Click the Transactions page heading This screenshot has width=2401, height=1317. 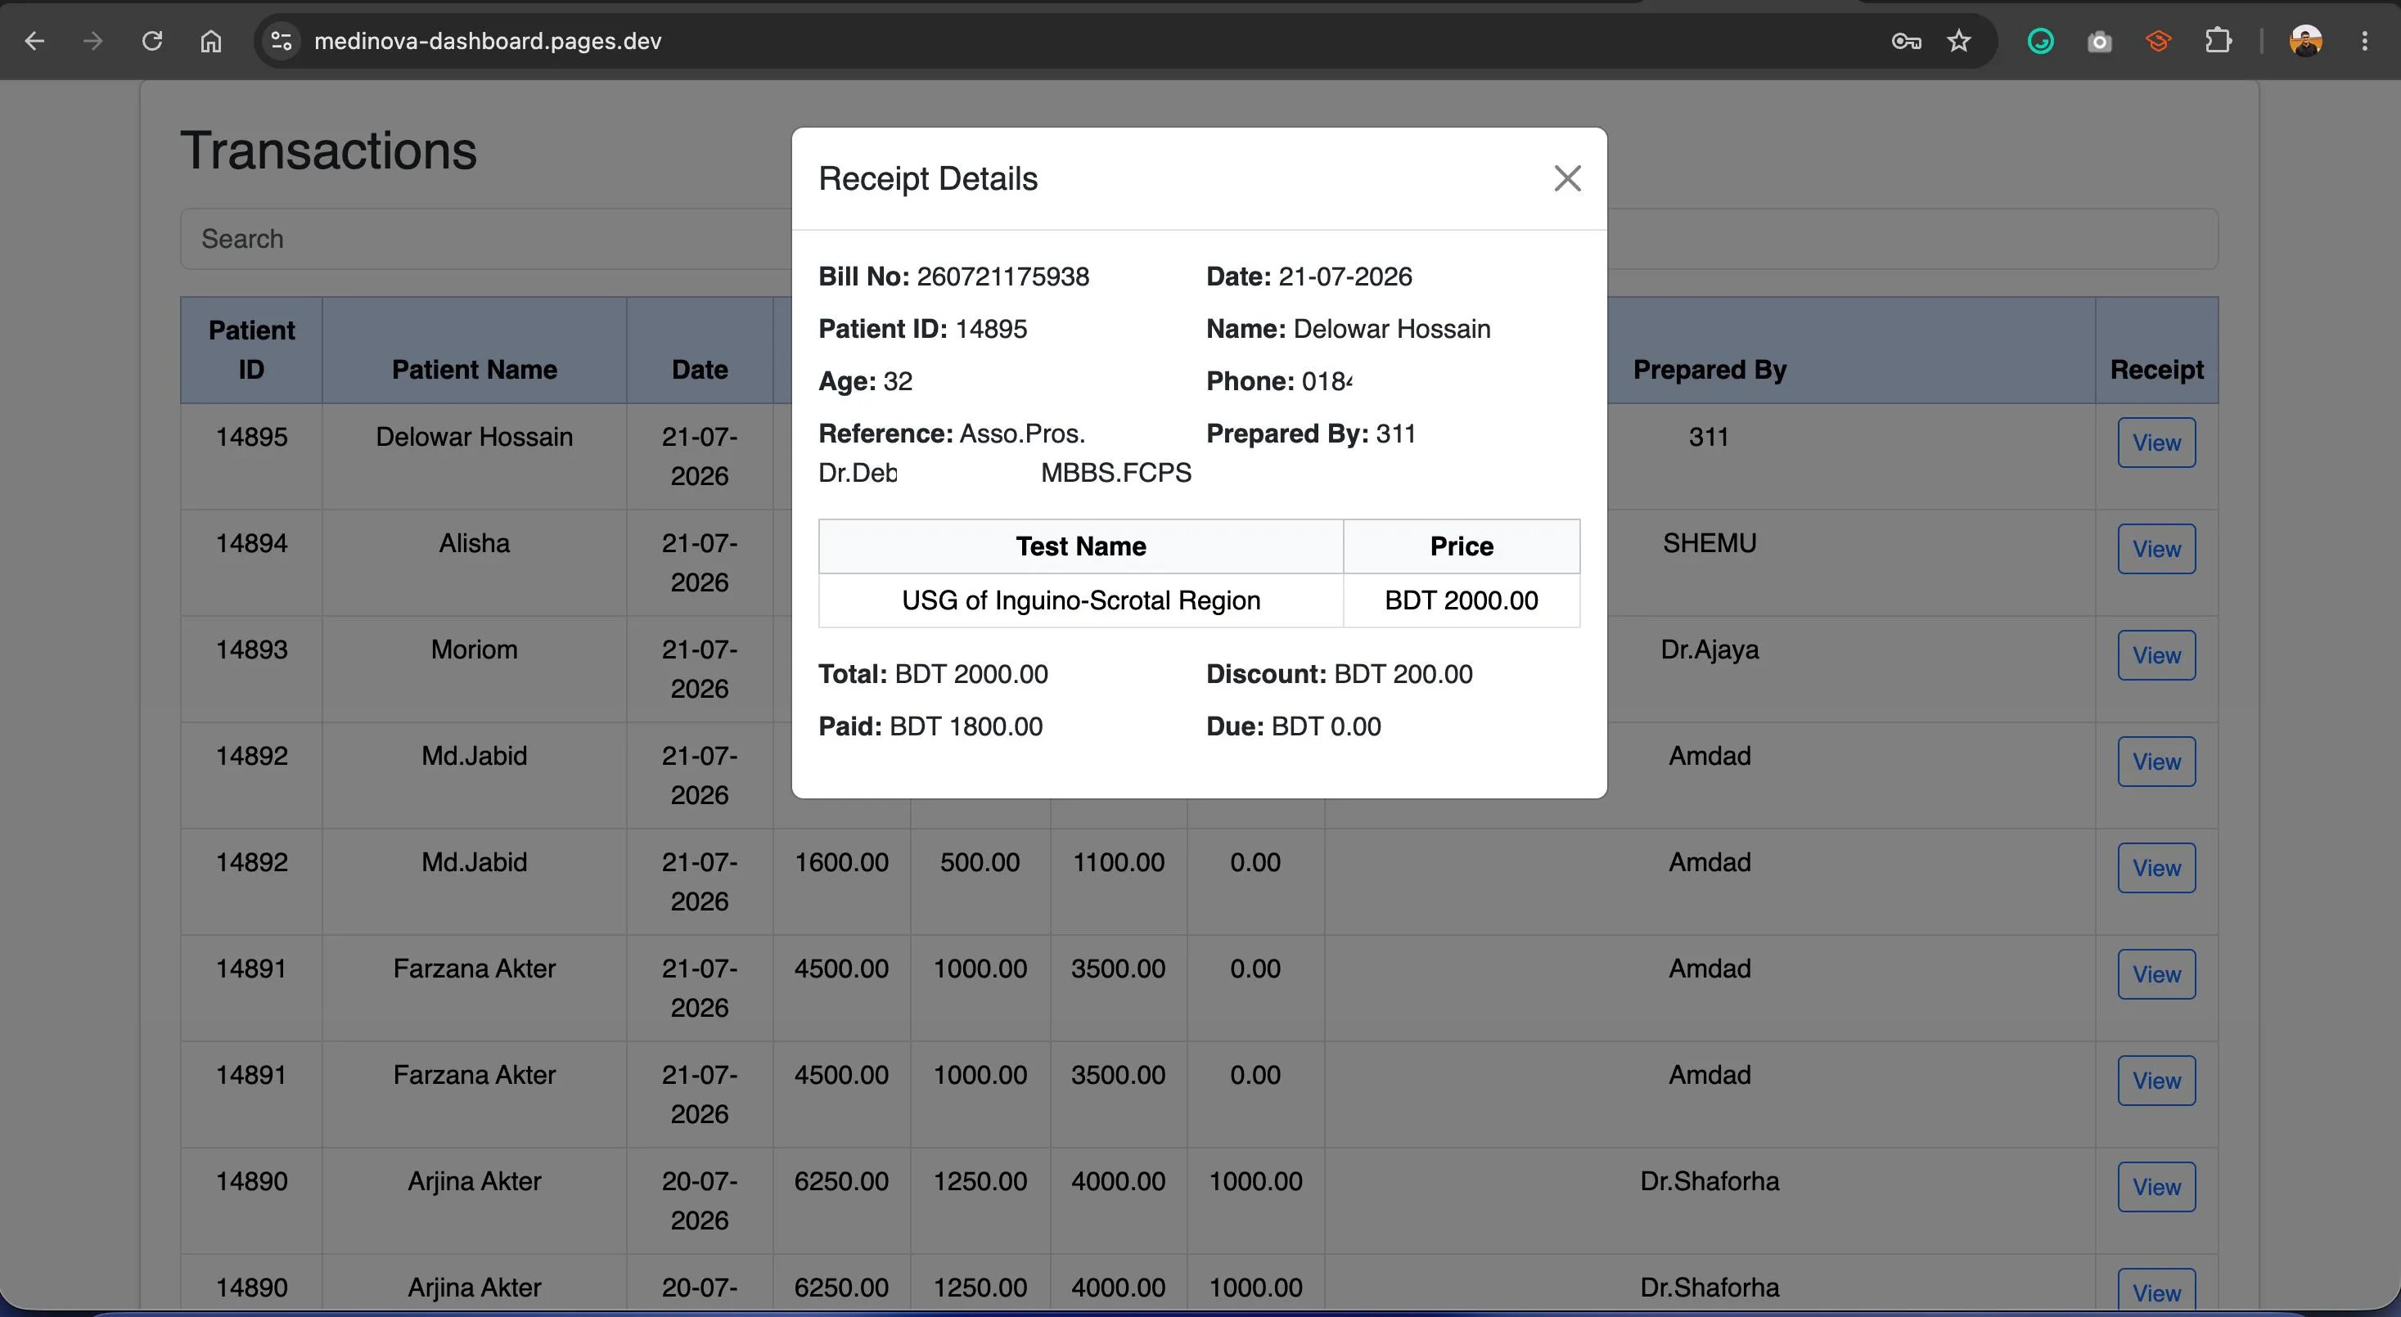328,150
